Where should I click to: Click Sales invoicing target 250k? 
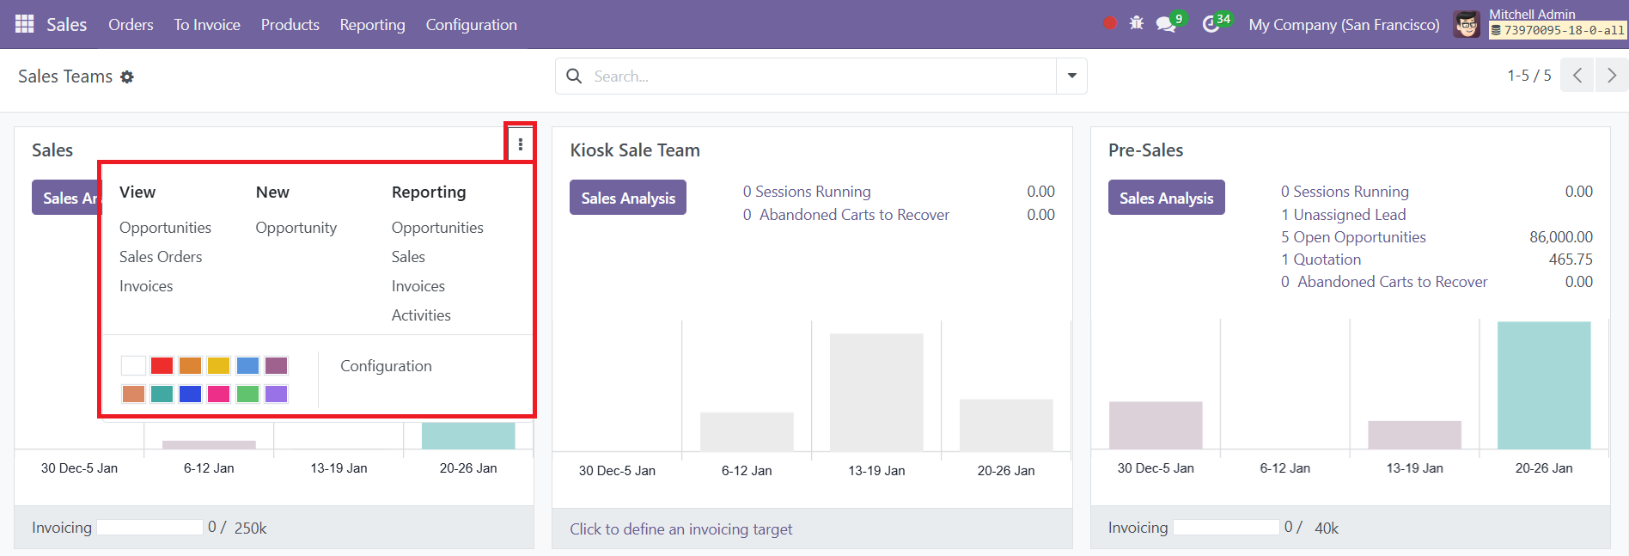(x=250, y=529)
